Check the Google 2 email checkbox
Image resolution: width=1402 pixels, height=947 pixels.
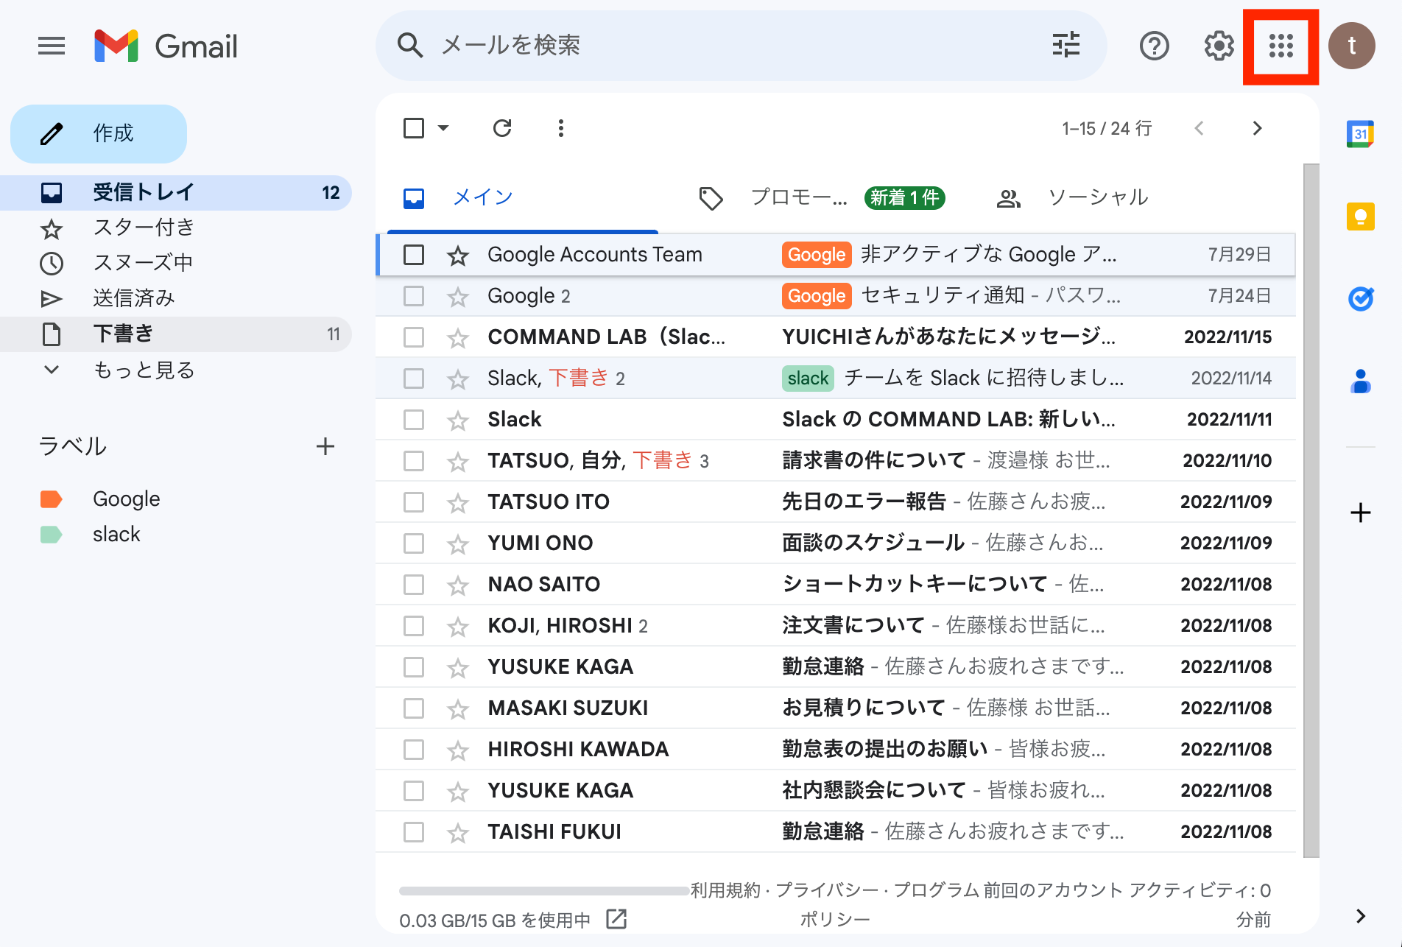(414, 296)
